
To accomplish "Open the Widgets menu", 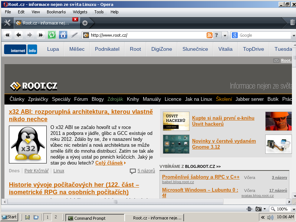I will [80, 12].
